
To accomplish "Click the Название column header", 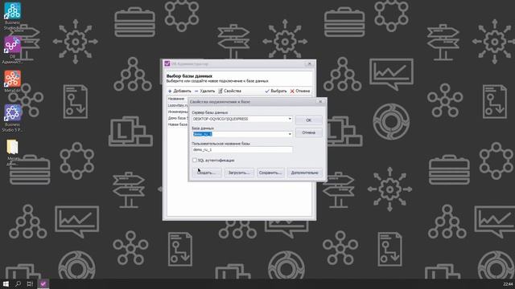I will point(177,99).
